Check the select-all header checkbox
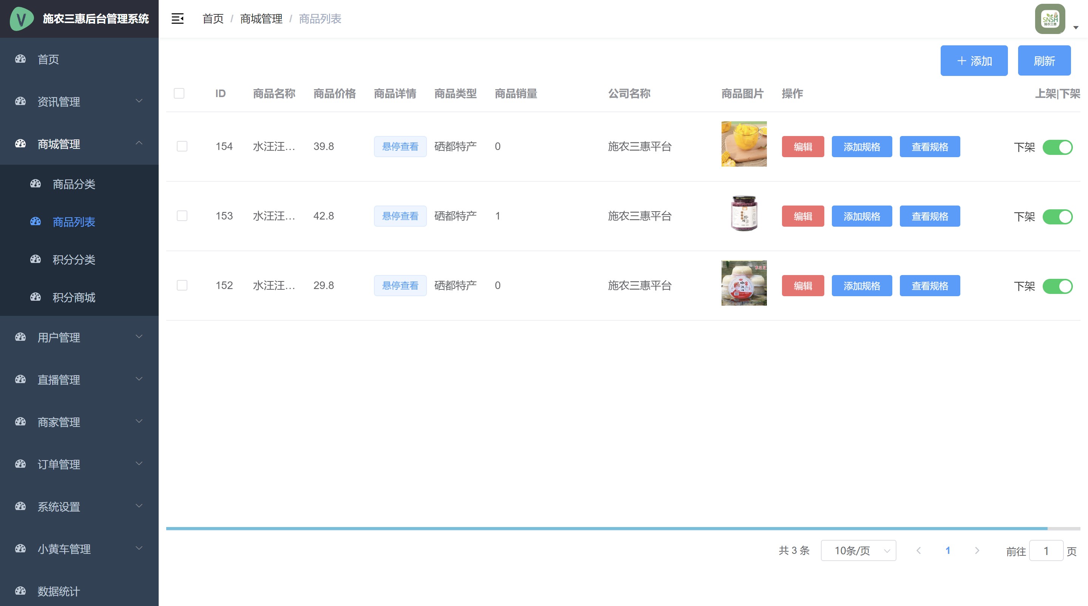This screenshot has width=1088, height=606. [x=179, y=93]
